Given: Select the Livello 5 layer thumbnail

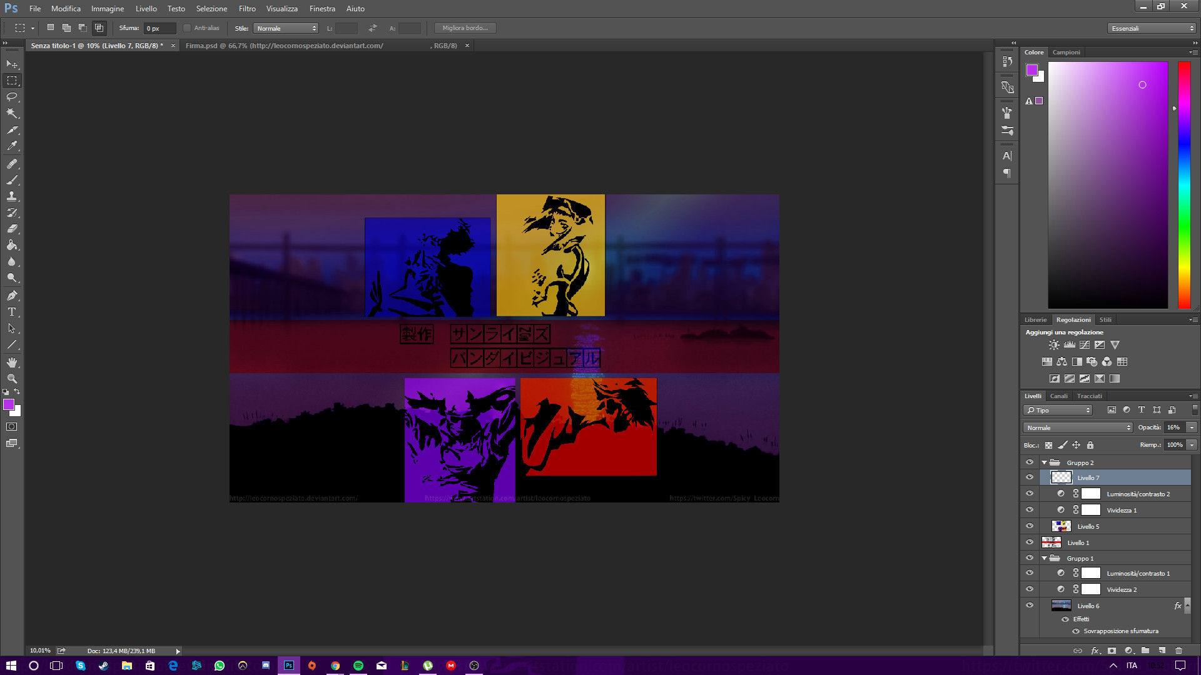Looking at the screenshot, I should pyautogui.click(x=1062, y=526).
